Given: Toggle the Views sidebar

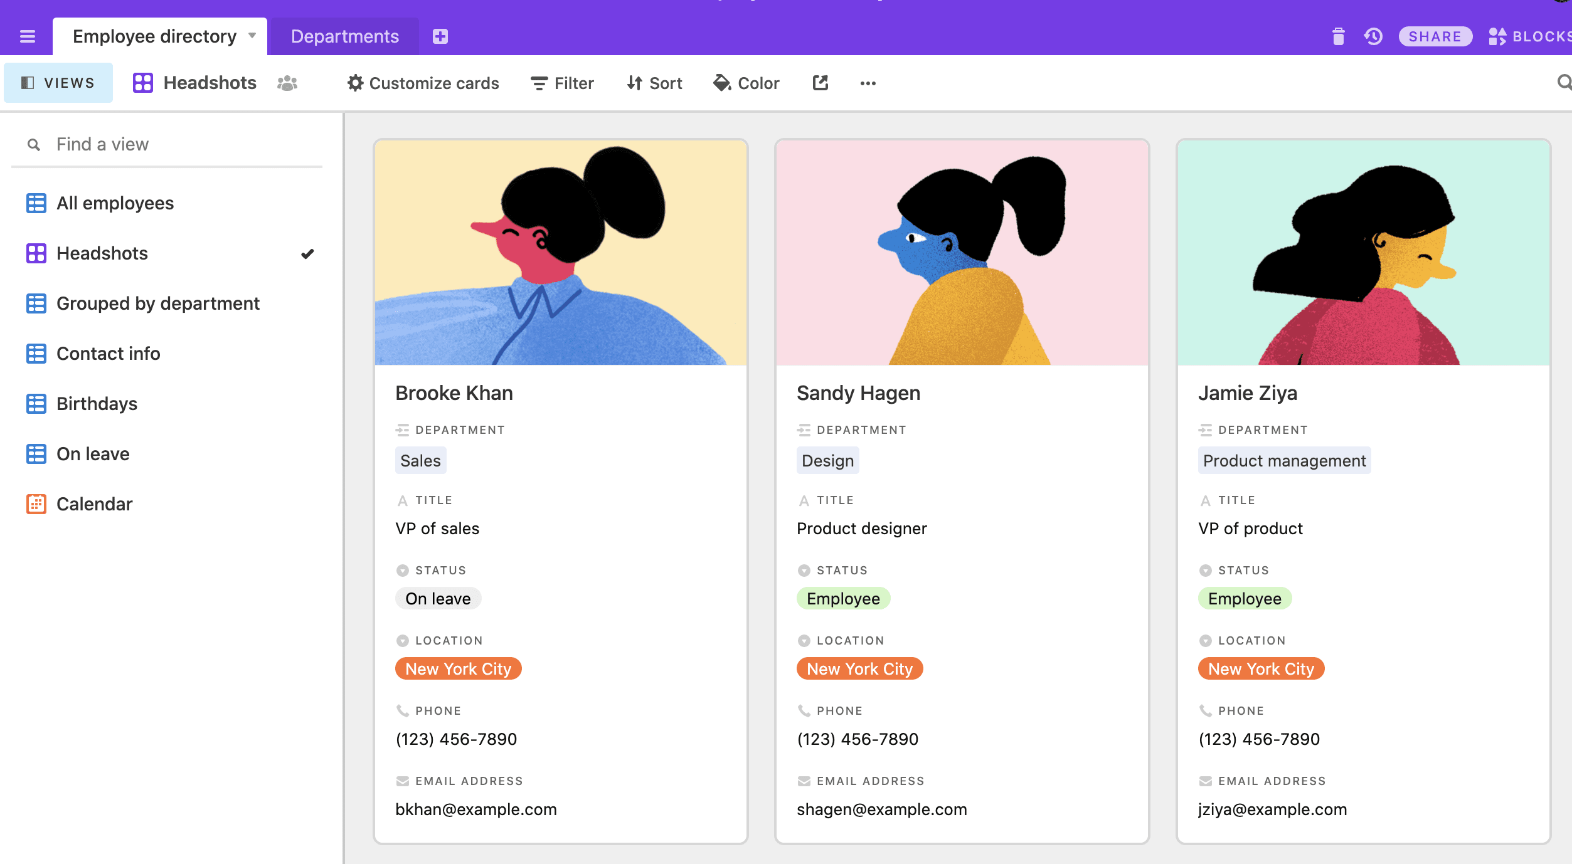Looking at the screenshot, I should point(58,83).
